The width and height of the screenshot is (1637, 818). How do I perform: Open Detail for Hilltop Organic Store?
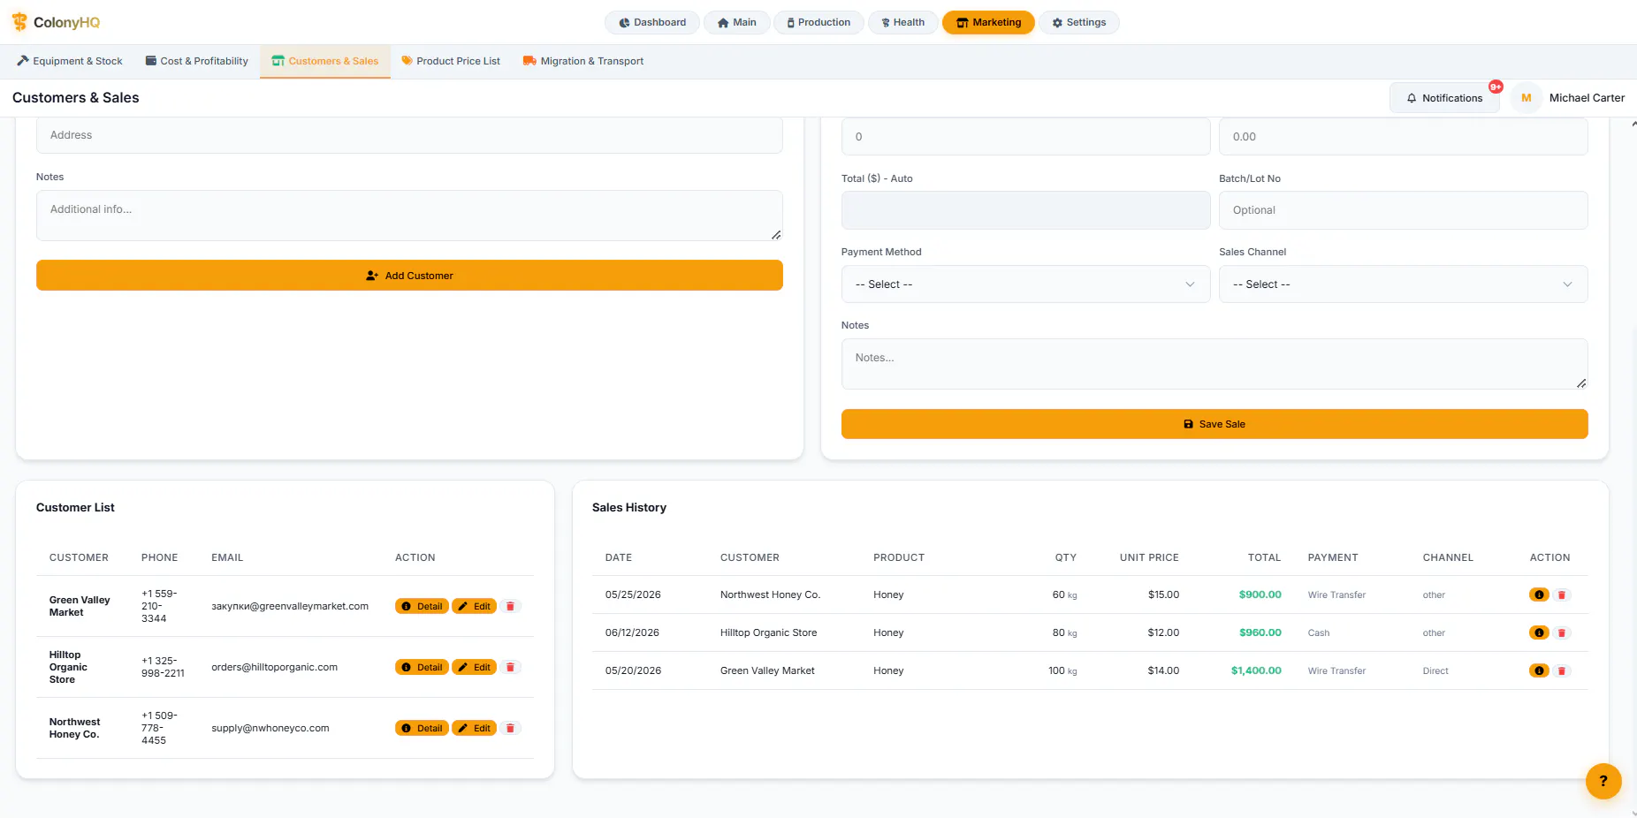click(422, 667)
